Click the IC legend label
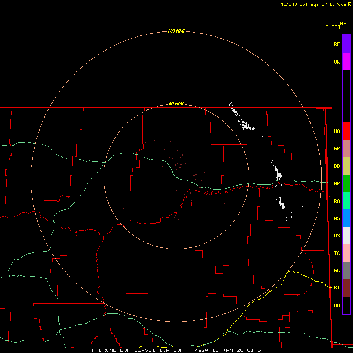353x353 pixels. (337, 253)
